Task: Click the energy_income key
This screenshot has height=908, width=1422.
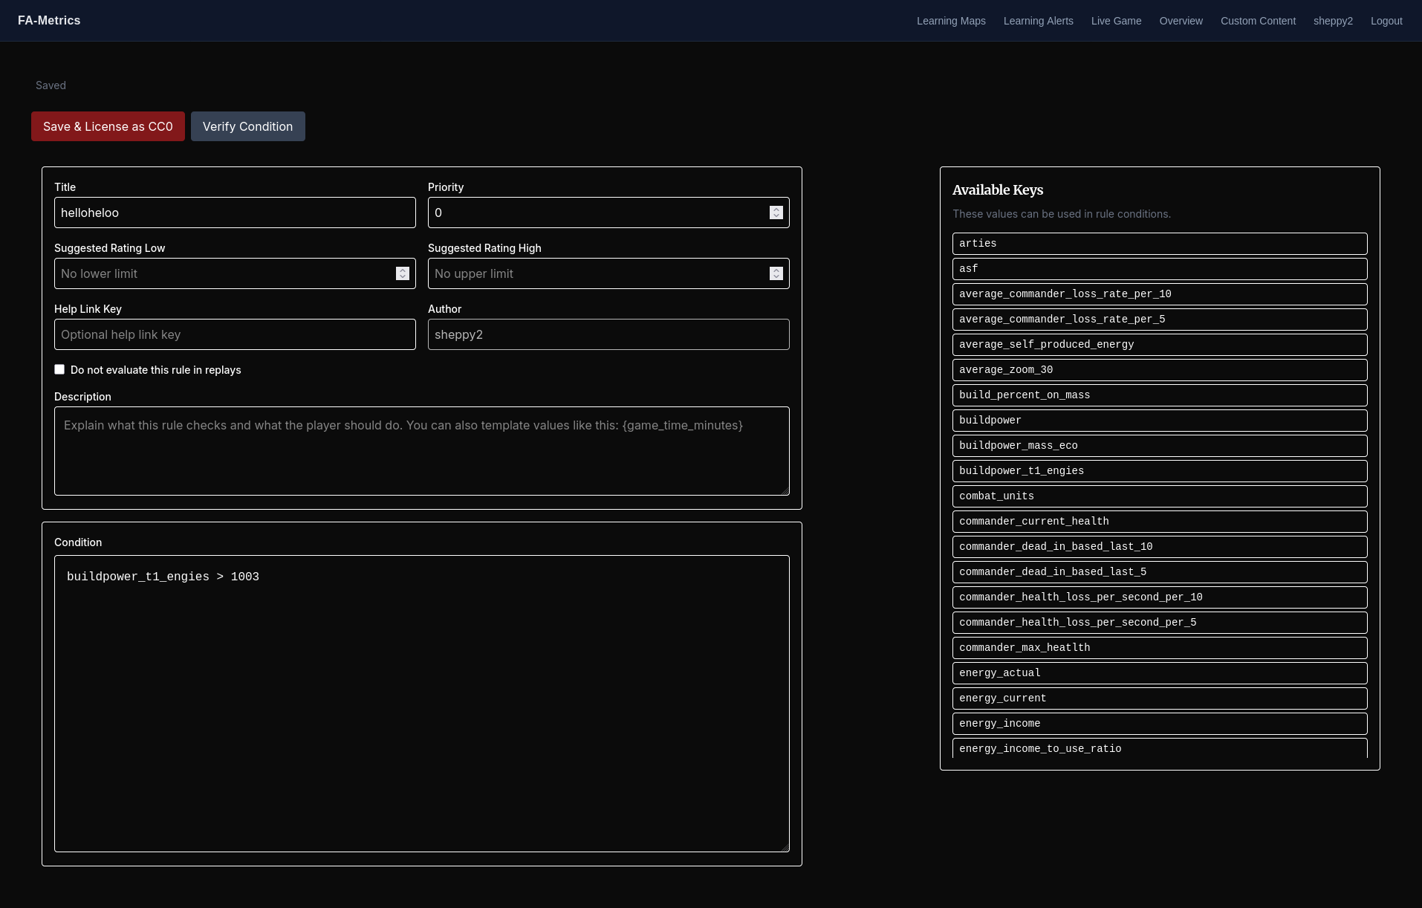Action: (x=1160, y=724)
